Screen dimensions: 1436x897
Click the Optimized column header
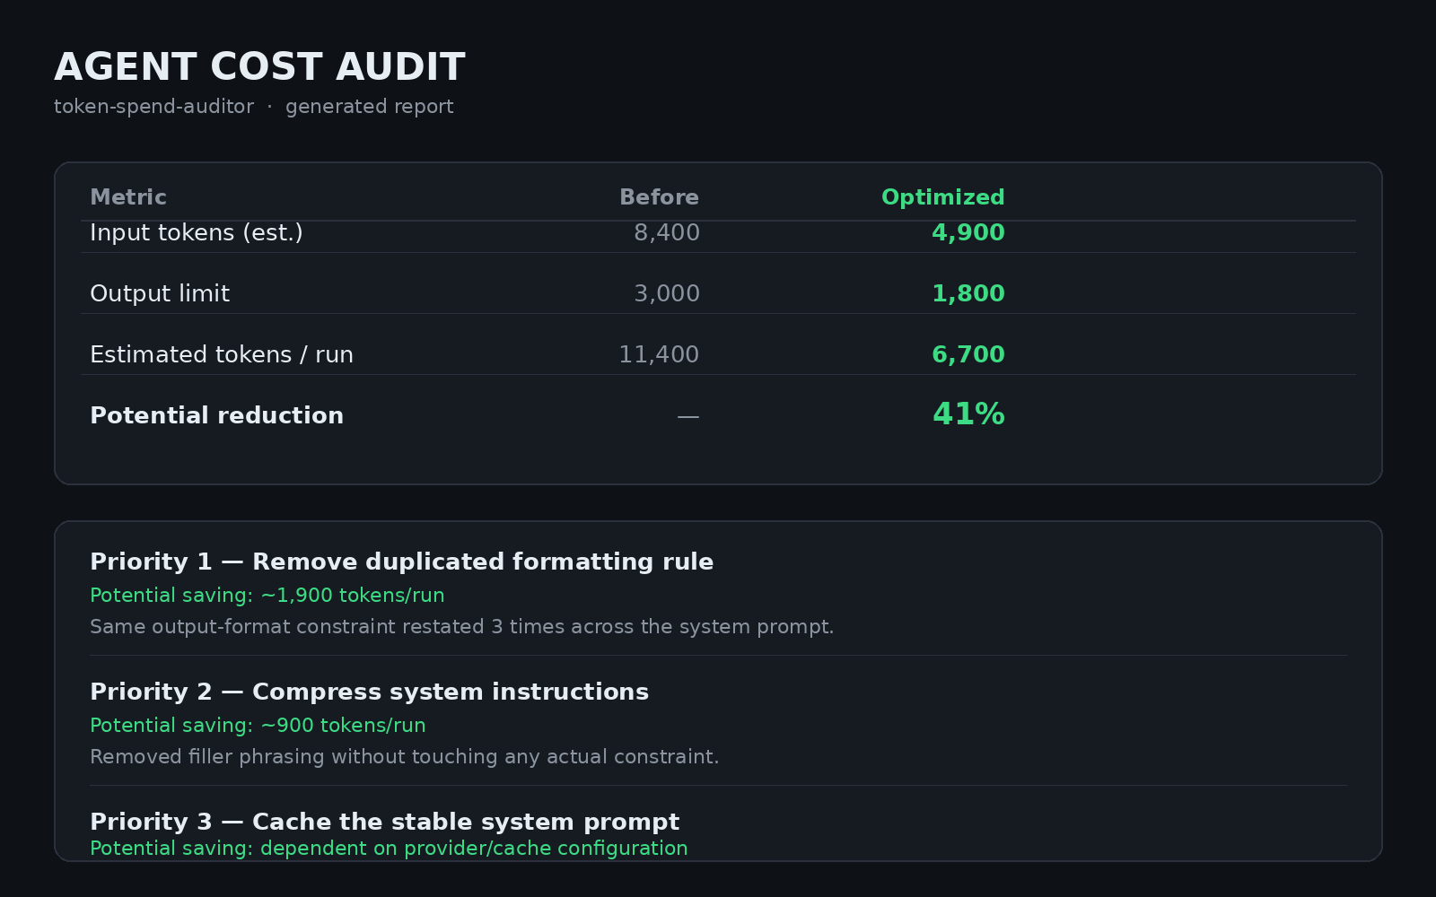pyautogui.click(x=943, y=197)
